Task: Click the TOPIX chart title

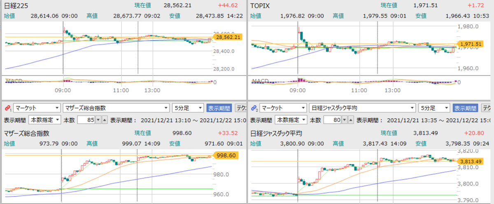Action: tap(260, 6)
